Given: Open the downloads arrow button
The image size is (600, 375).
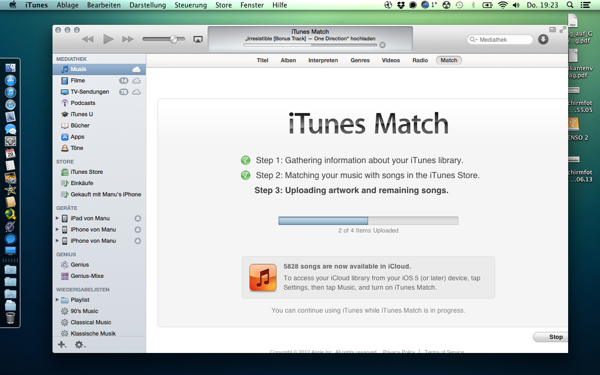Looking at the screenshot, I should point(543,39).
